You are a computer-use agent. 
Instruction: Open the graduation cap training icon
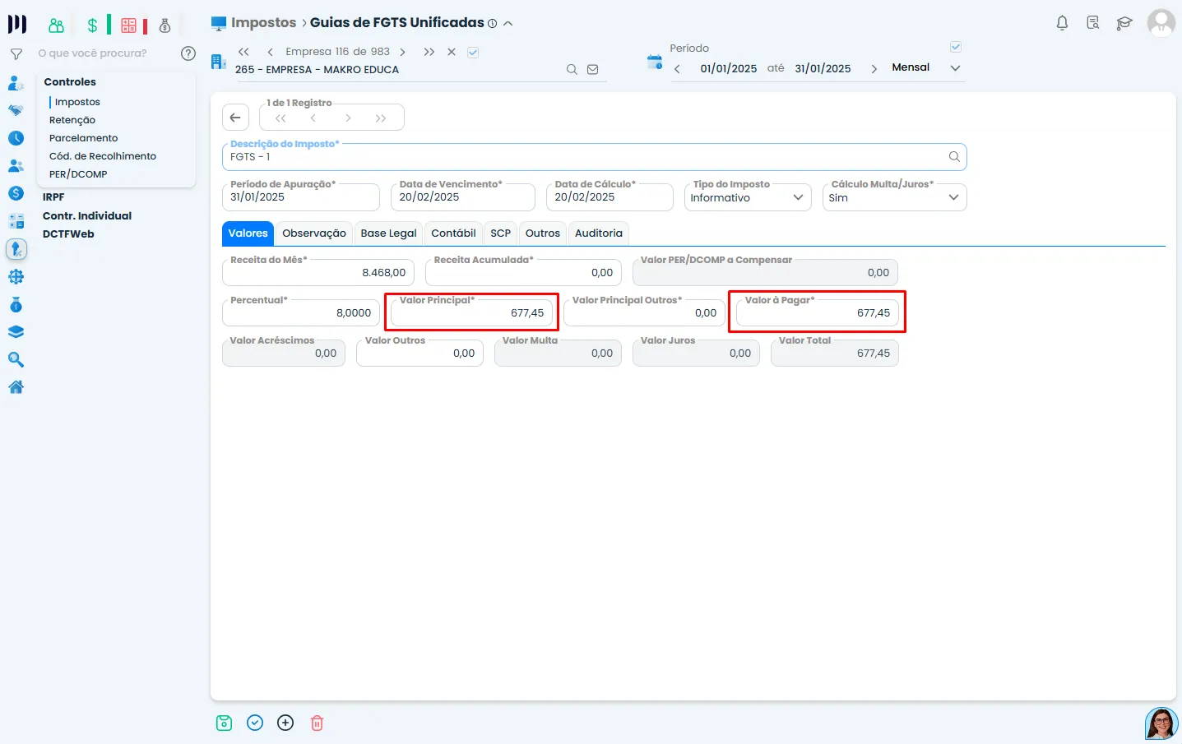pyautogui.click(x=1124, y=23)
